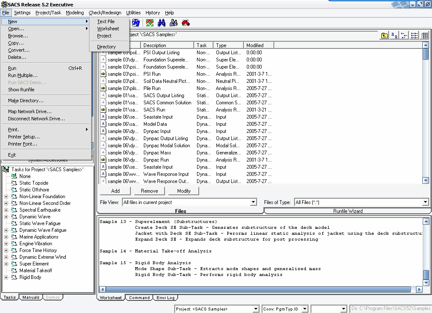Click the Material Takeoff task icon
Screen dimensions: 432x313
click(x=14, y=271)
